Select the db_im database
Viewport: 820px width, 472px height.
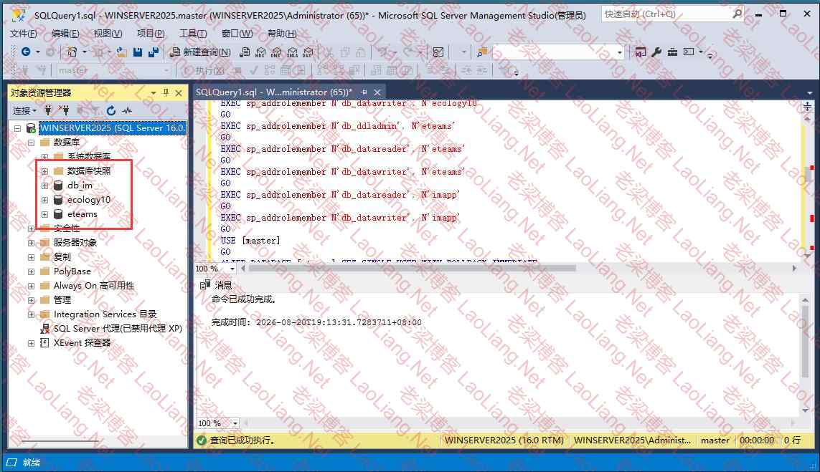click(80, 186)
